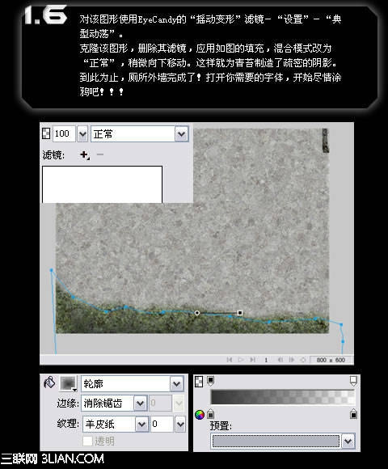Toggle the 透明 transparent checkbox
388x469 pixels.
[87, 441]
